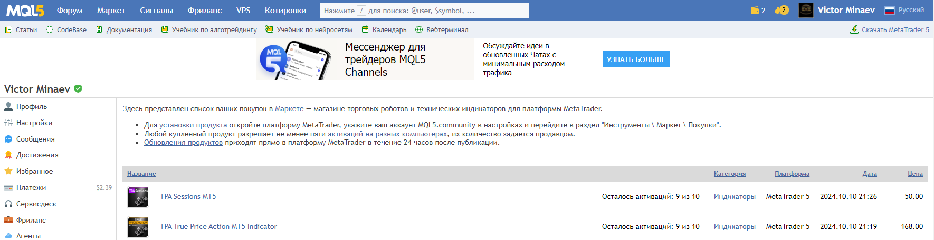Sort table by Платформа column
The width and height of the screenshot is (934, 240).
(x=792, y=174)
